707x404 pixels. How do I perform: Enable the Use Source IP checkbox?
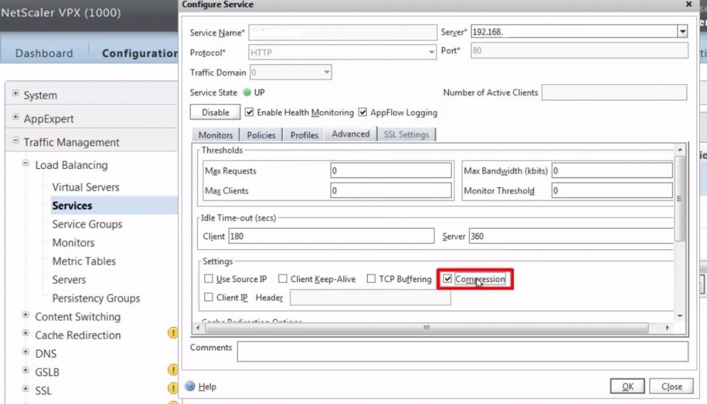(x=209, y=279)
